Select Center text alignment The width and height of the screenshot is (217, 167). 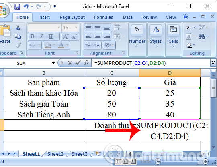[98, 36]
